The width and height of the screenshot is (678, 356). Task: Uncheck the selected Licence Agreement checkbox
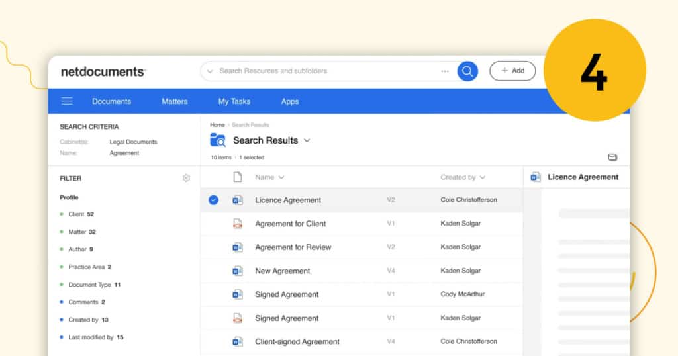213,200
